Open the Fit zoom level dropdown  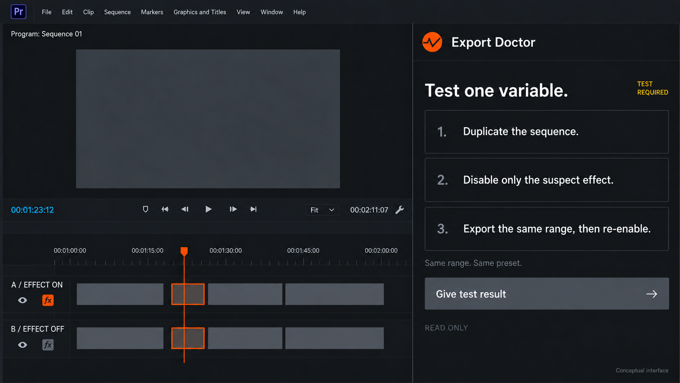(x=322, y=210)
